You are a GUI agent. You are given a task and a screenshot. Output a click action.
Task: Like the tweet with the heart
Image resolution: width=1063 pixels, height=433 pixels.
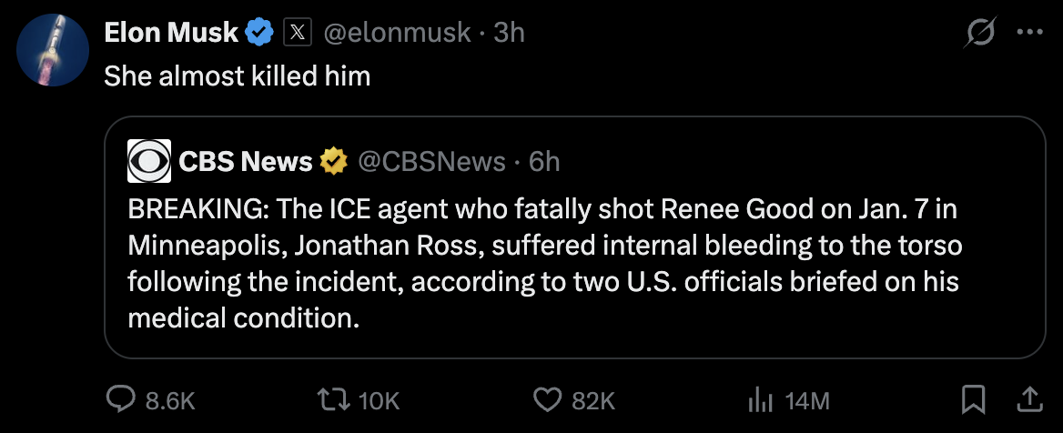[547, 398]
